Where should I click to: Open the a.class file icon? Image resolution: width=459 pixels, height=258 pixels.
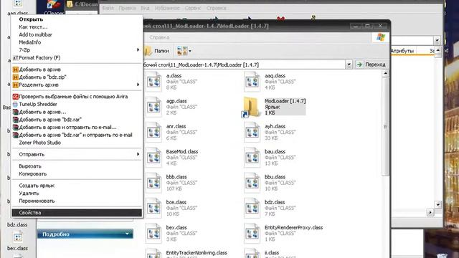[x=154, y=82]
